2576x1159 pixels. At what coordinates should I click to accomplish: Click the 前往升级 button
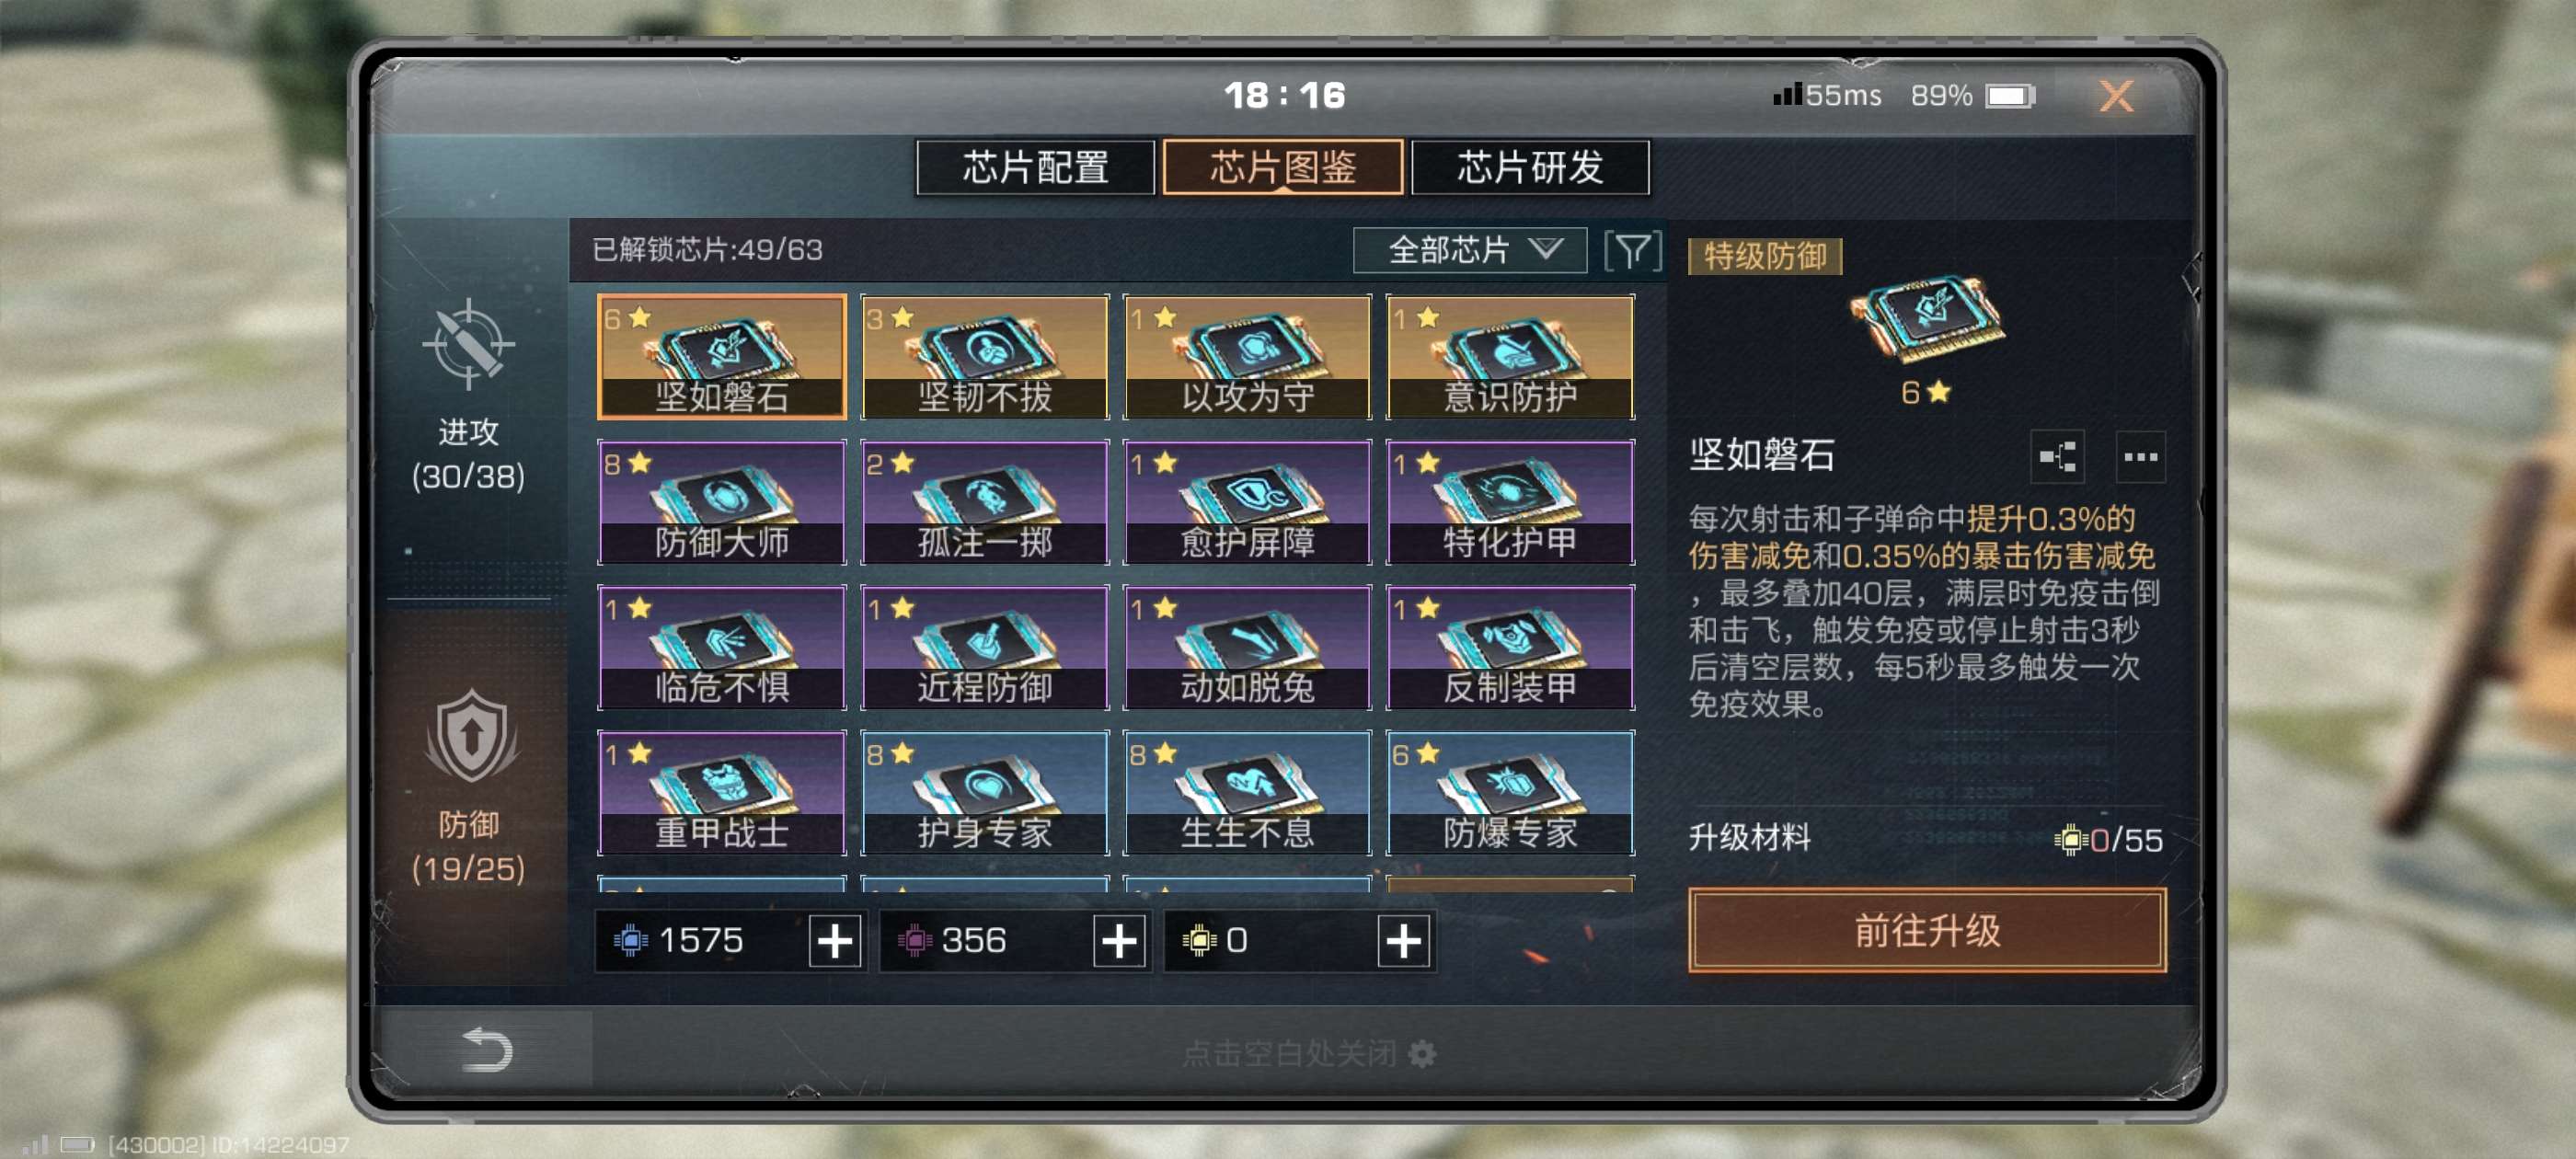point(1927,930)
